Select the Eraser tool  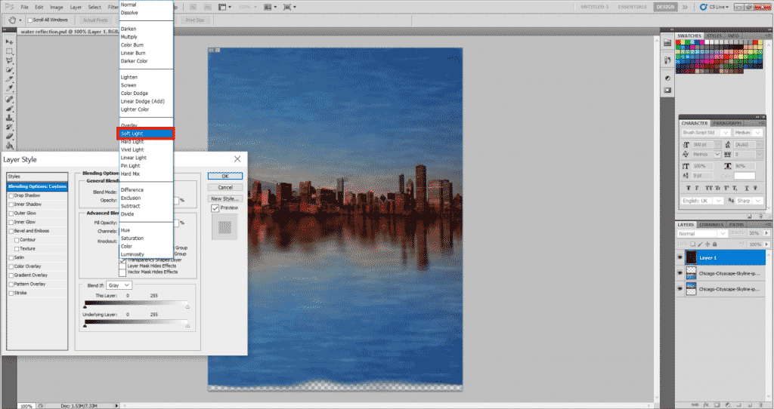(x=9, y=137)
